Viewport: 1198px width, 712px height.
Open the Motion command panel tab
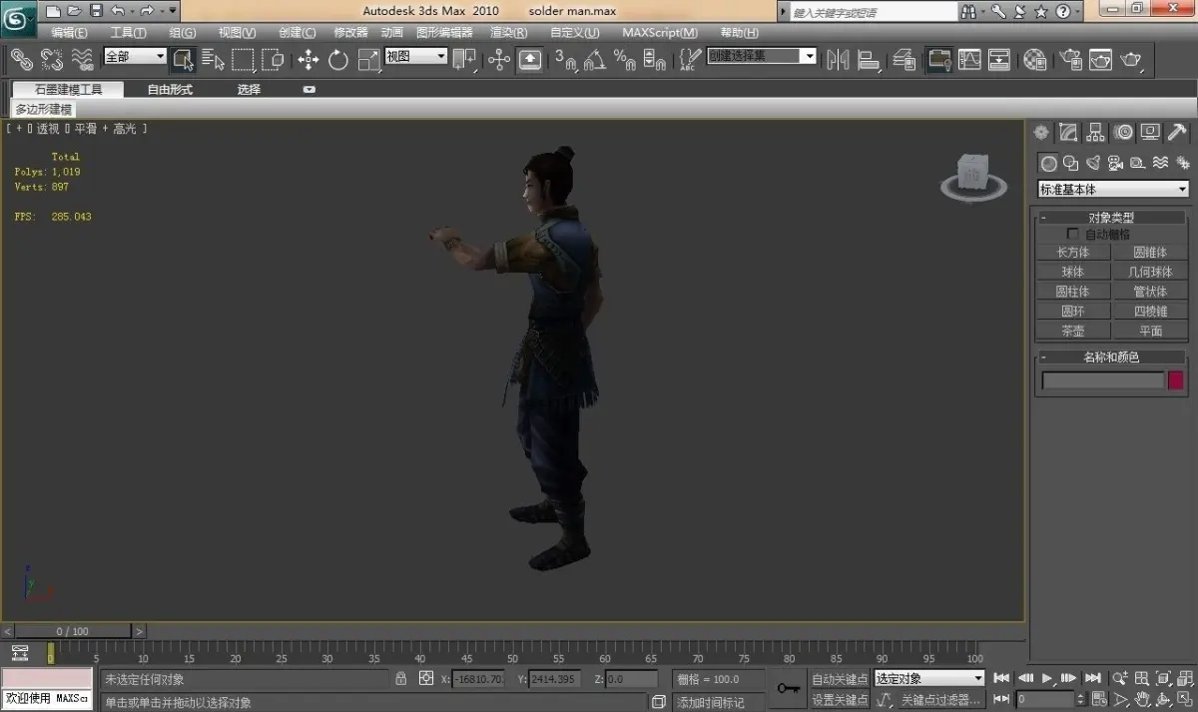tap(1123, 132)
